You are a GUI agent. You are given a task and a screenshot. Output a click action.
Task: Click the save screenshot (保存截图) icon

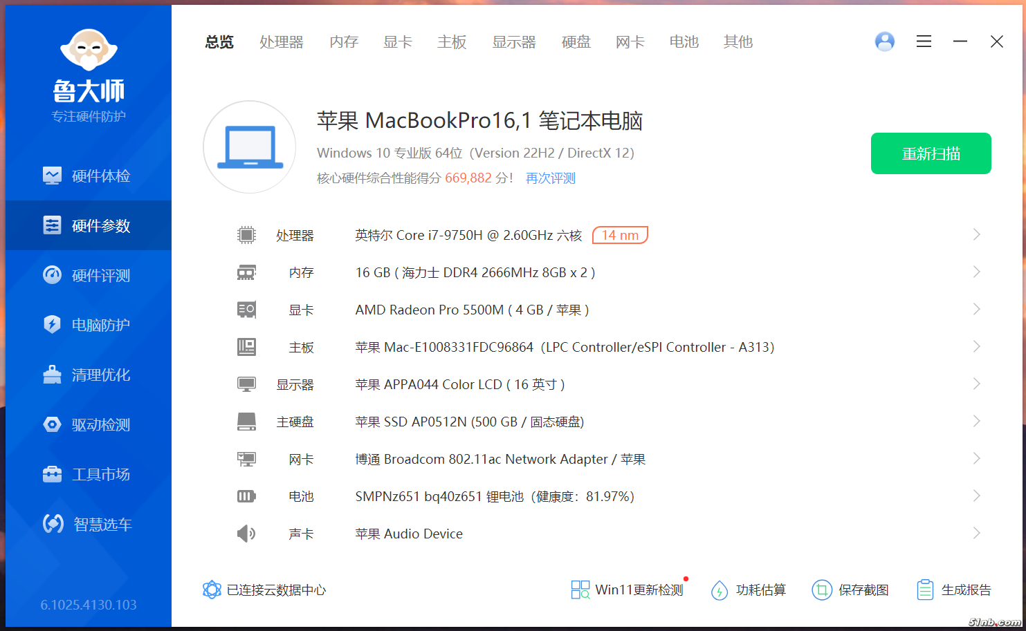821,590
